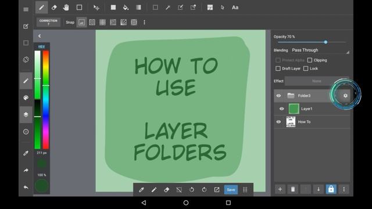Select the Hand move tool
The image size is (372, 209).
[x=66, y=8]
